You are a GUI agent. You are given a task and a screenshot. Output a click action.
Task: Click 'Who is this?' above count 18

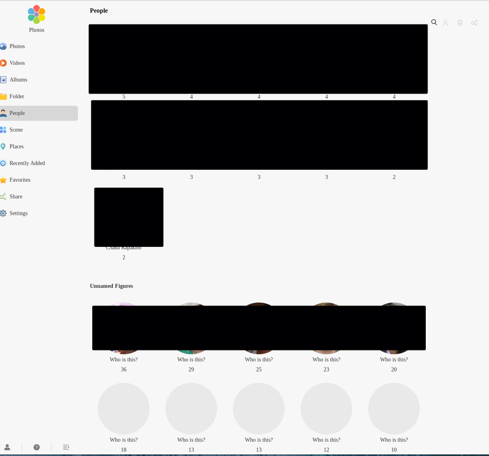124,440
